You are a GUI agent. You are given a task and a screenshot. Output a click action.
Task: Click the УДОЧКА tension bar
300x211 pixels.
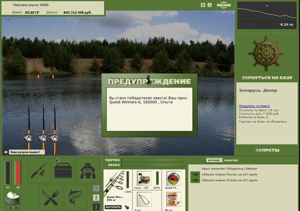[153, 160]
